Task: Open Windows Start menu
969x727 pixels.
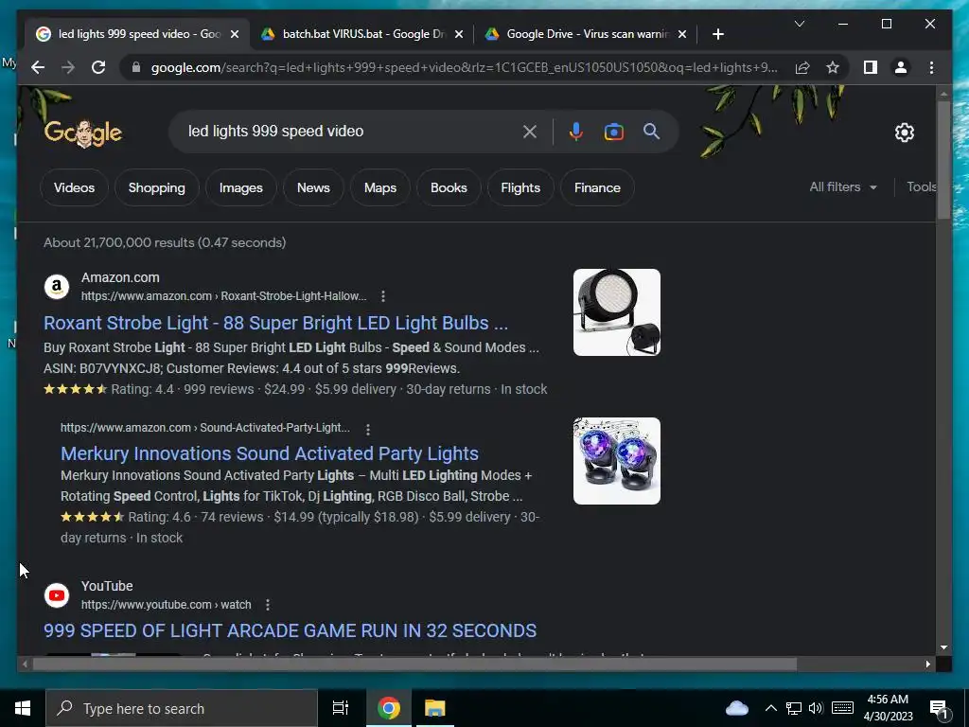Action: pos(23,708)
